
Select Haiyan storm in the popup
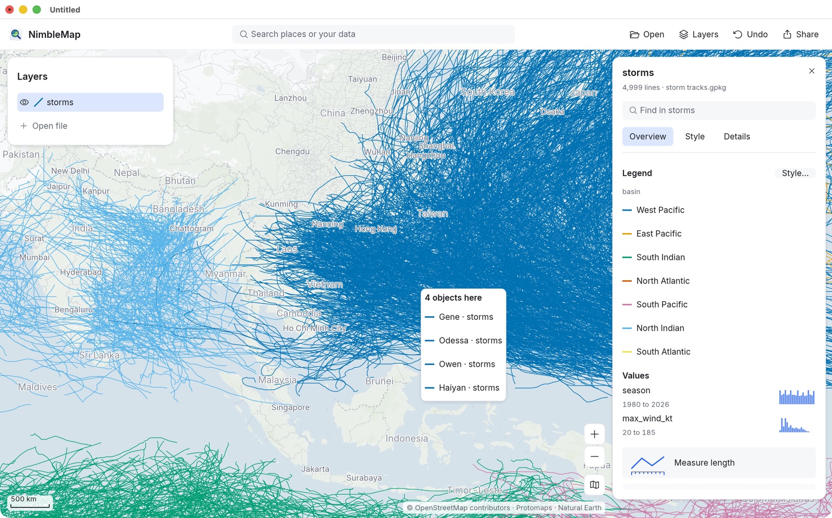(463, 388)
